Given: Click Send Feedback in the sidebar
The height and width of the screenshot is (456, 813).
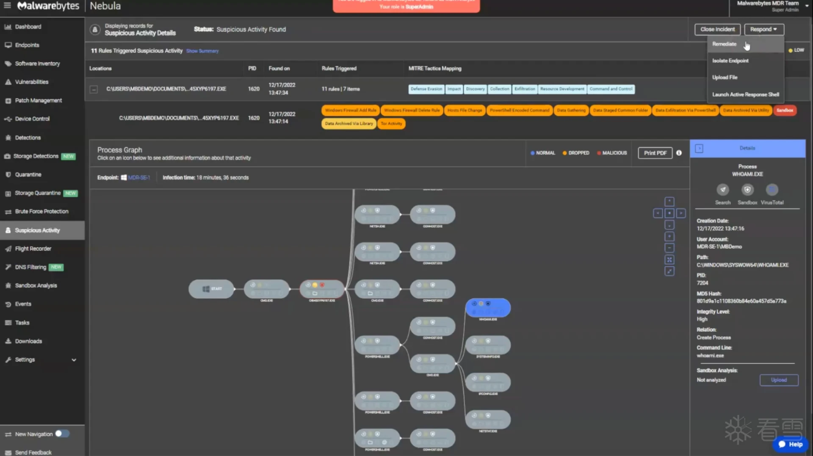Looking at the screenshot, I should pyautogui.click(x=33, y=452).
